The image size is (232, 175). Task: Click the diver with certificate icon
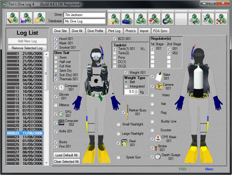[114, 19]
